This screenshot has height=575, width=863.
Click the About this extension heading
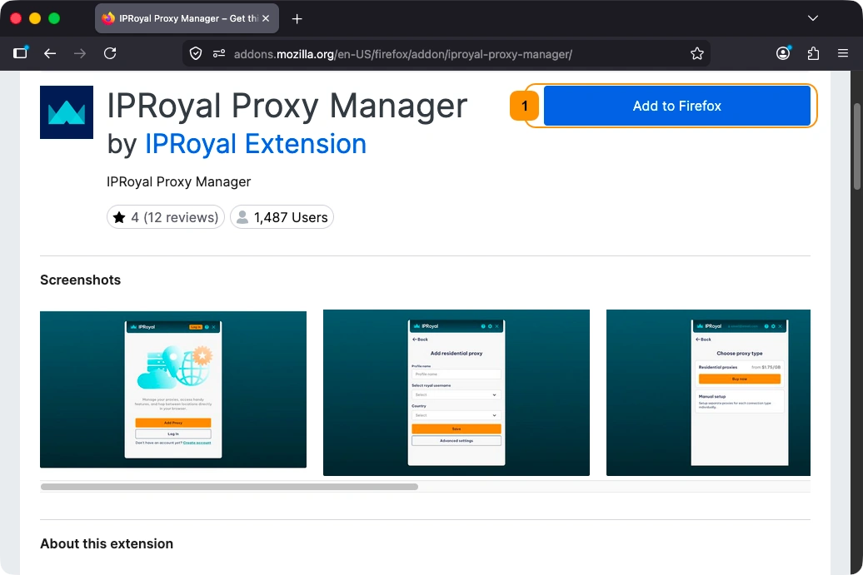[x=107, y=543]
